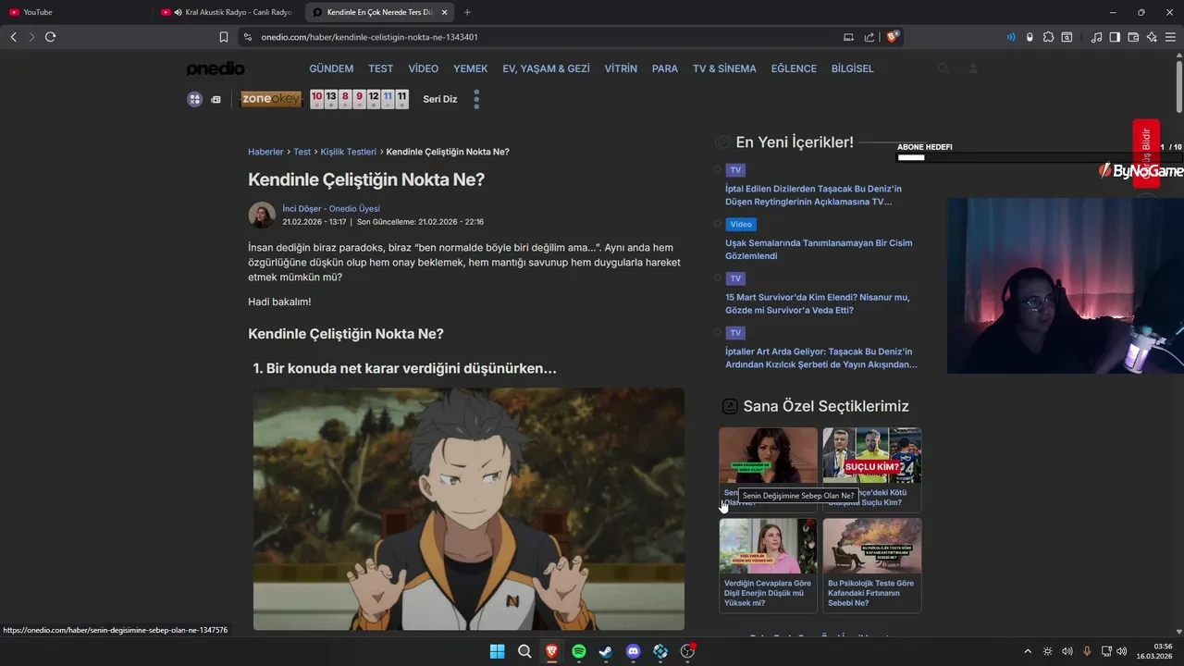Viewport: 1184px width, 666px height.
Task: Open OBS Studio from the taskbar
Action: [x=687, y=651]
